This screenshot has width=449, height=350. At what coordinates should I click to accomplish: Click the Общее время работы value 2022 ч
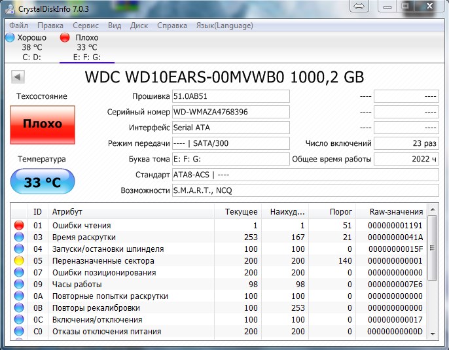[x=406, y=159]
